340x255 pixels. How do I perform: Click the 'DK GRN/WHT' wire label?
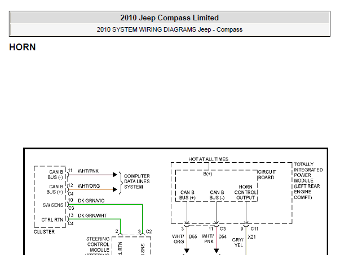point(92,215)
